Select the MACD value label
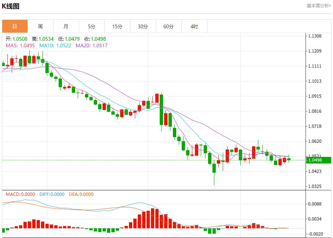The width and height of the screenshot is (333, 238). click(21, 194)
